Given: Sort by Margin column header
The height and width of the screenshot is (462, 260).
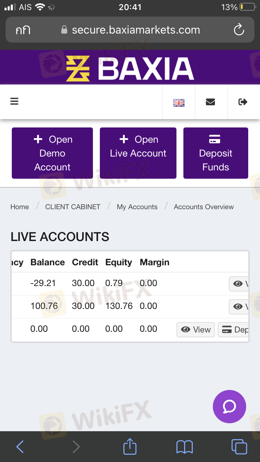Looking at the screenshot, I should 155,263.
